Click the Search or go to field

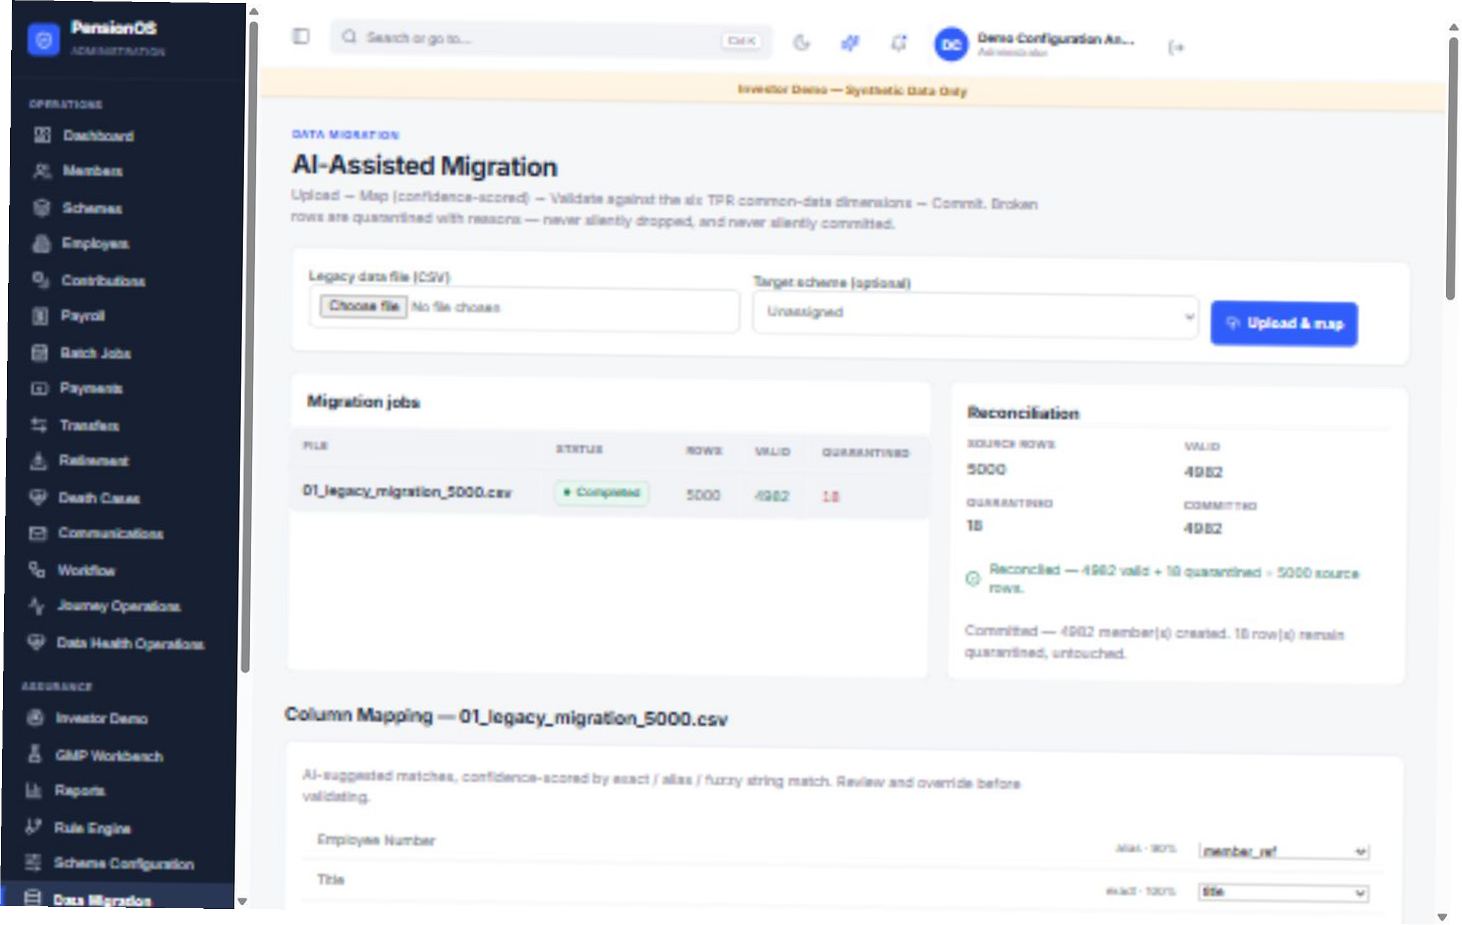(551, 39)
